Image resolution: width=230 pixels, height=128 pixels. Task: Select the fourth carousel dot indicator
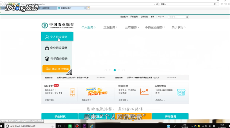click(119, 70)
